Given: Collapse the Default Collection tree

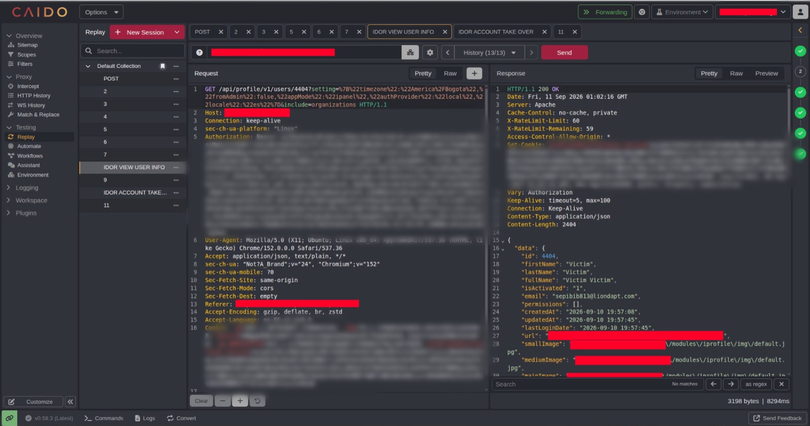Looking at the screenshot, I should coord(88,66).
